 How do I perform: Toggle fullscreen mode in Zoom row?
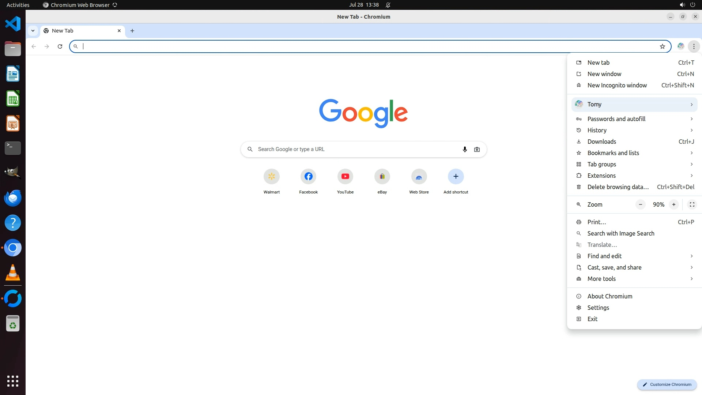click(x=692, y=205)
